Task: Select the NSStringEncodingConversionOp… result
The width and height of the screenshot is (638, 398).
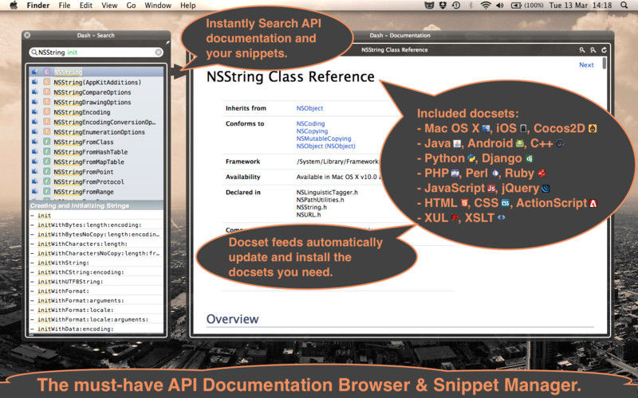Action: tap(96, 122)
